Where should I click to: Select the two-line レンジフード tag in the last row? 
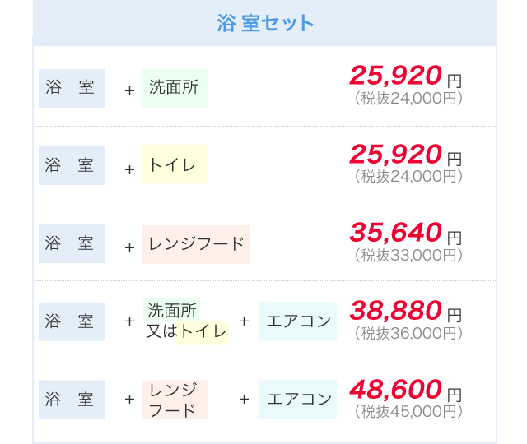174,400
